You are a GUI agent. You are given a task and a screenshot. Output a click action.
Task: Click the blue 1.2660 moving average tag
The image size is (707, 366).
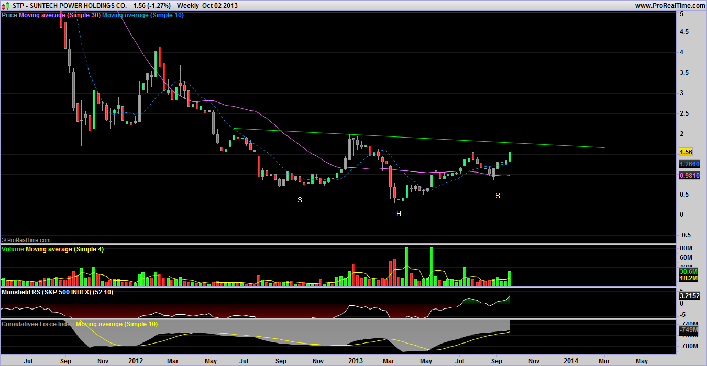(689, 164)
